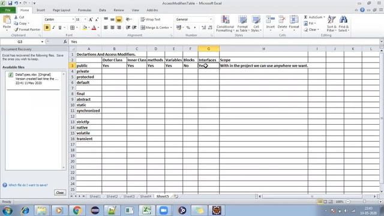Click the Insert cells icon
The image size is (384, 216).
[x=271, y=20]
